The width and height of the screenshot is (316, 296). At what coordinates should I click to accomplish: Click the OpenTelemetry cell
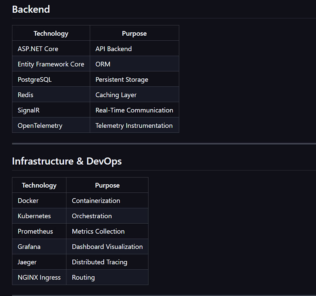tap(51, 125)
